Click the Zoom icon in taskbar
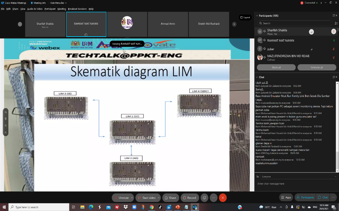339x211 pixels. 134,207
